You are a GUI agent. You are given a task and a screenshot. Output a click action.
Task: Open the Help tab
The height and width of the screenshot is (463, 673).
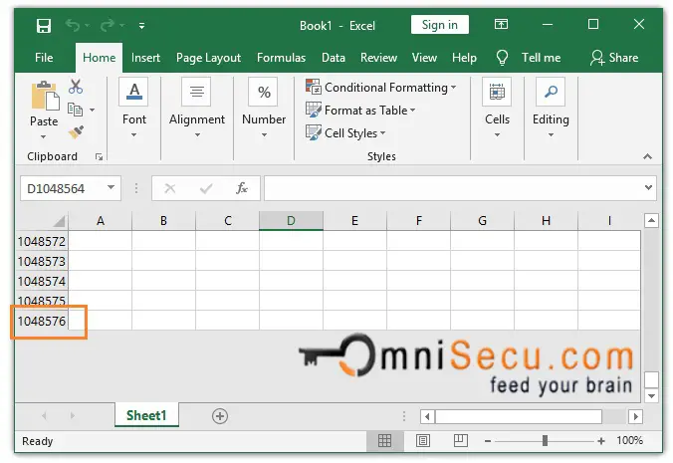[x=464, y=58]
